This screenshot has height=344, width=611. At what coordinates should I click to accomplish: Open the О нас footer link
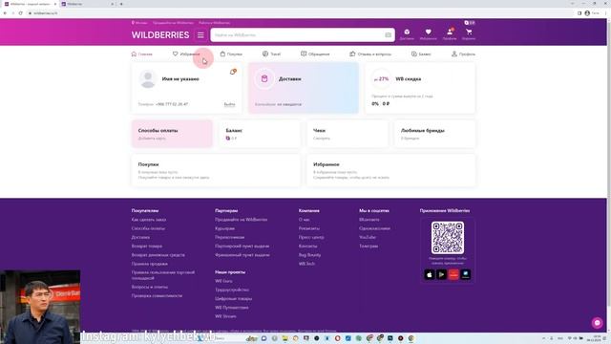pyautogui.click(x=305, y=220)
